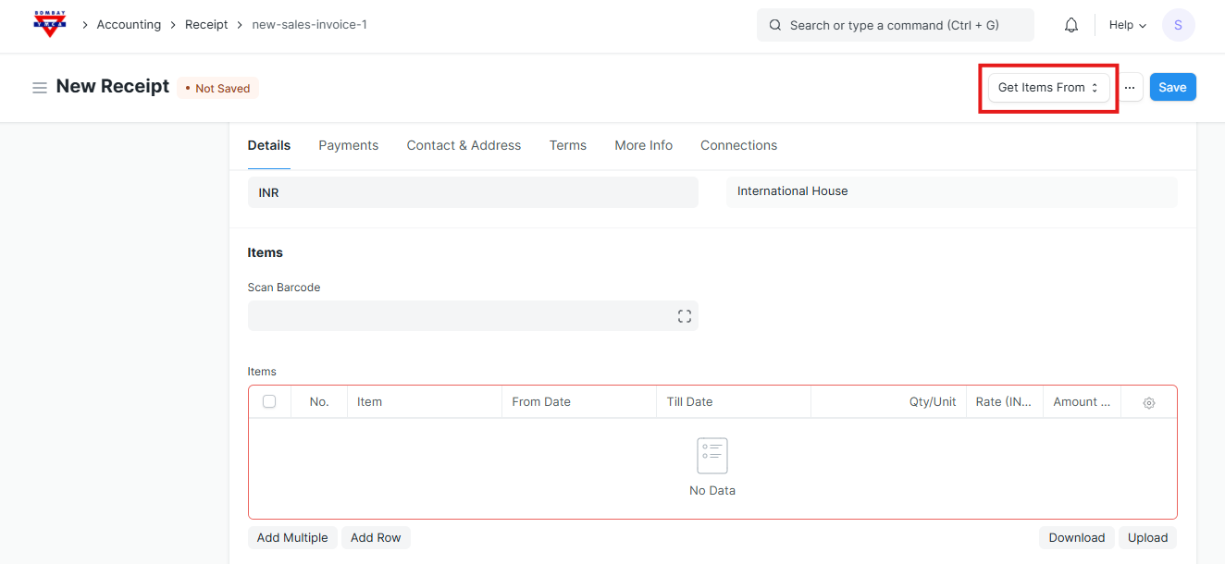Viewport: 1225px width, 564px height.
Task: Click the search magnifier icon
Action: [x=774, y=26]
